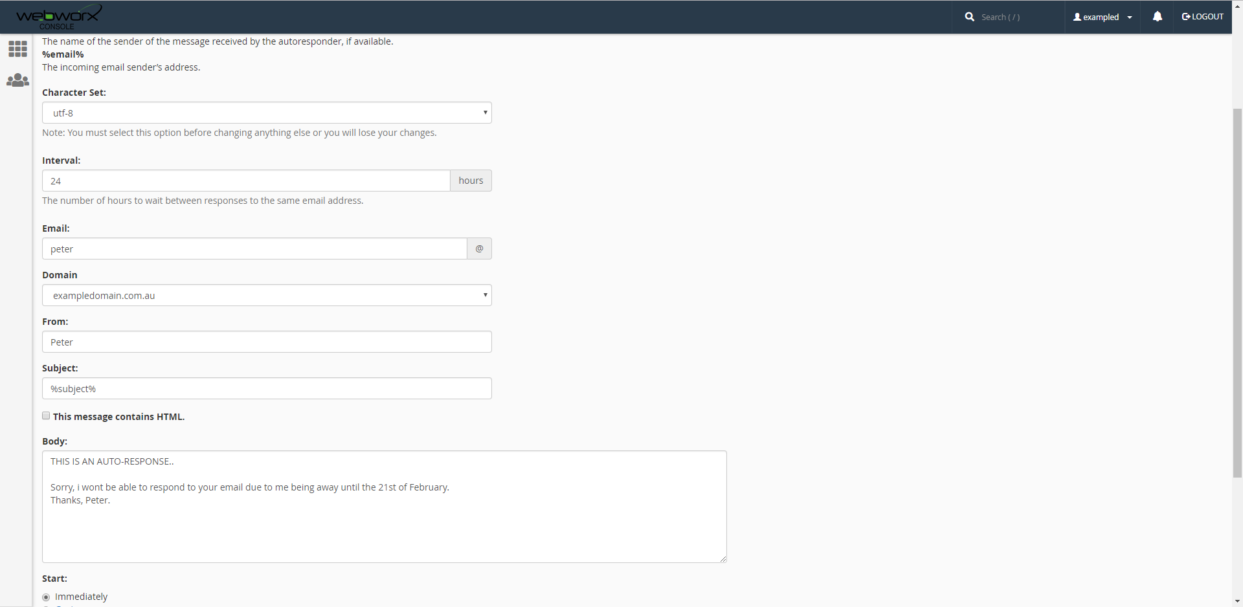Open notifications bell icon
The width and height of the screenshot is (1243, 607).
tap(1157, 17)
